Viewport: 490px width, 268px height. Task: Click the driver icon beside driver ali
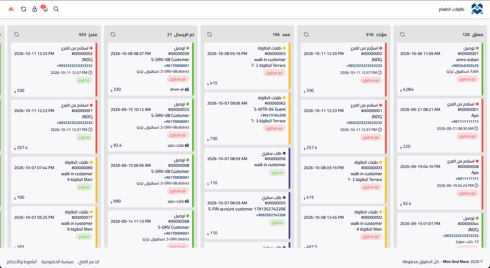[x=187, y=89]
